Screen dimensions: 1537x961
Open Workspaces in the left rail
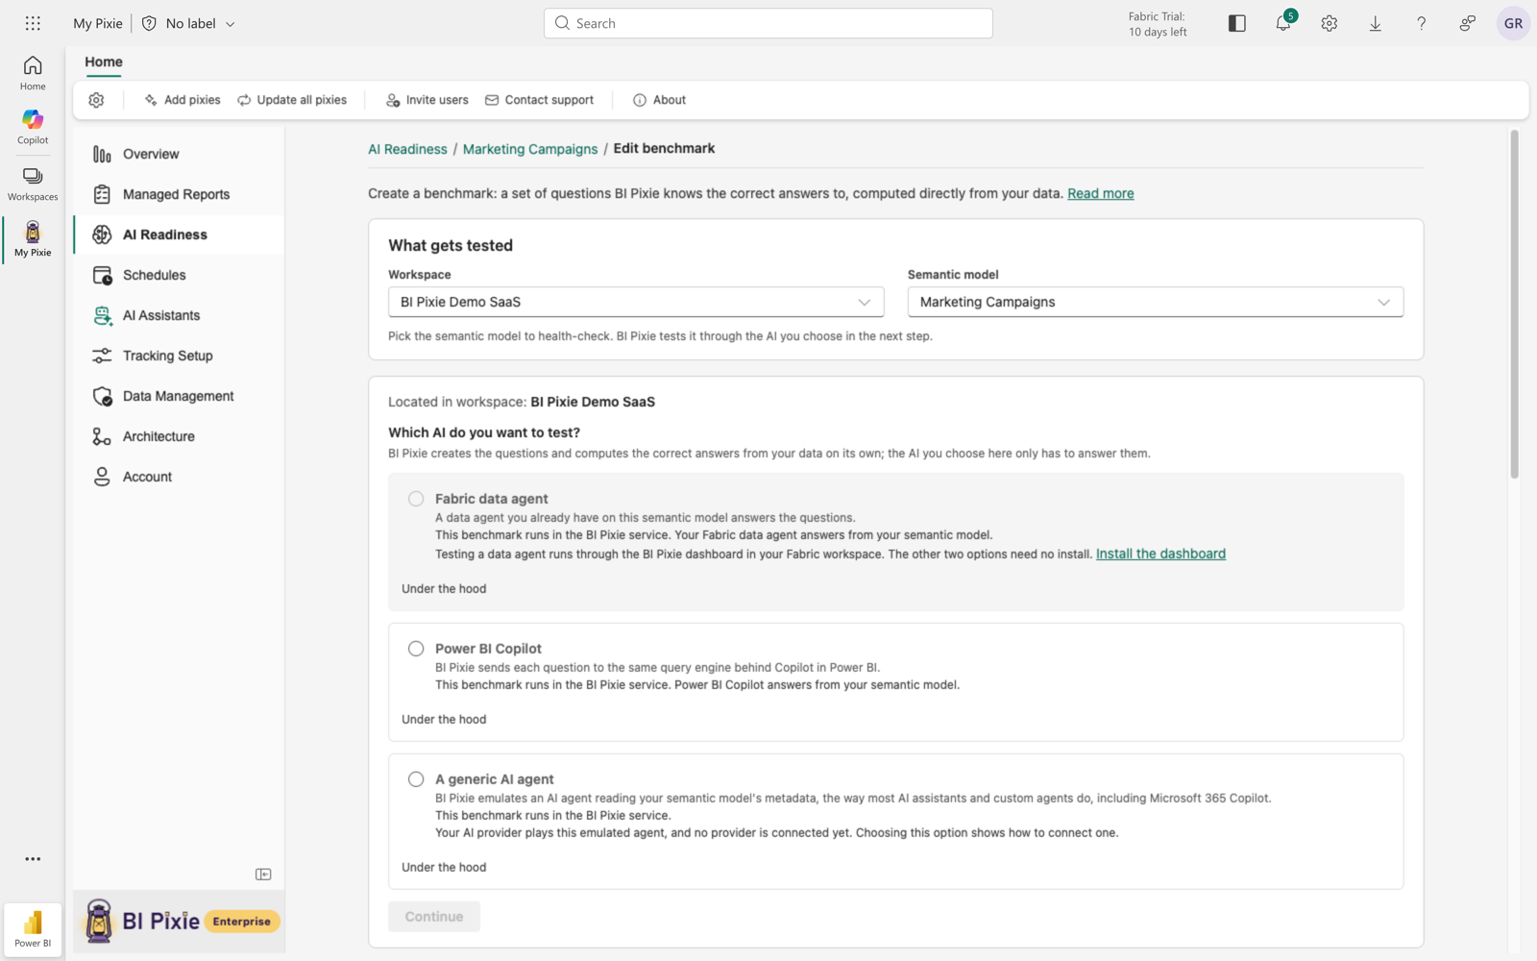click(33, 185)
